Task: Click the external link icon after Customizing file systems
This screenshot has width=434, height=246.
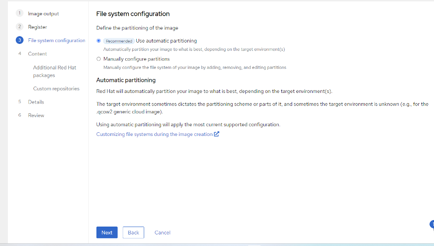Action: coord(217,134)
